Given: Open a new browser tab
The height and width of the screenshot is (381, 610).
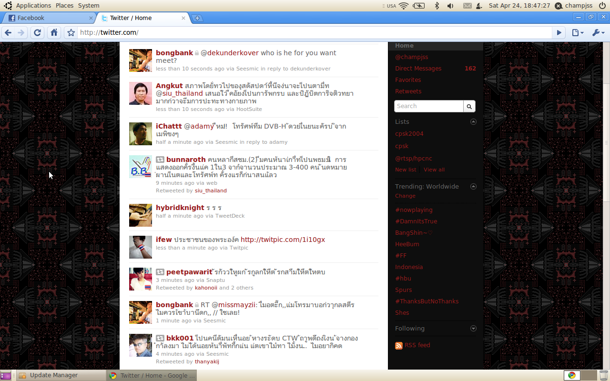Looking at the screenshot, I should click(x=197, y=18).
